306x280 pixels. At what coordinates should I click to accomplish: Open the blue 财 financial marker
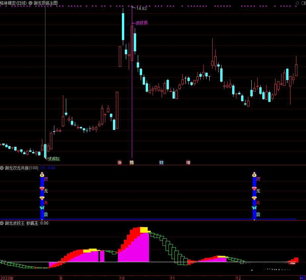(161, 162)
